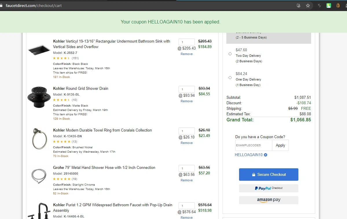Click the black shower drain thumbnail
Viewport: 347px width, 219px height.
(x=39, y=97)
